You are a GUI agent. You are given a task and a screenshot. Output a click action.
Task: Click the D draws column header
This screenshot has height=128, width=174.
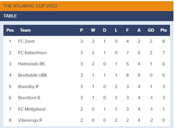(105, 30)
